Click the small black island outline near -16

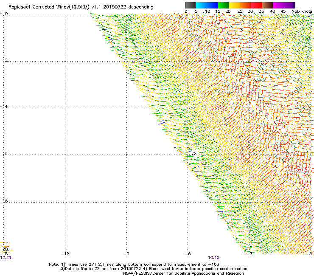tap(193, 154)
